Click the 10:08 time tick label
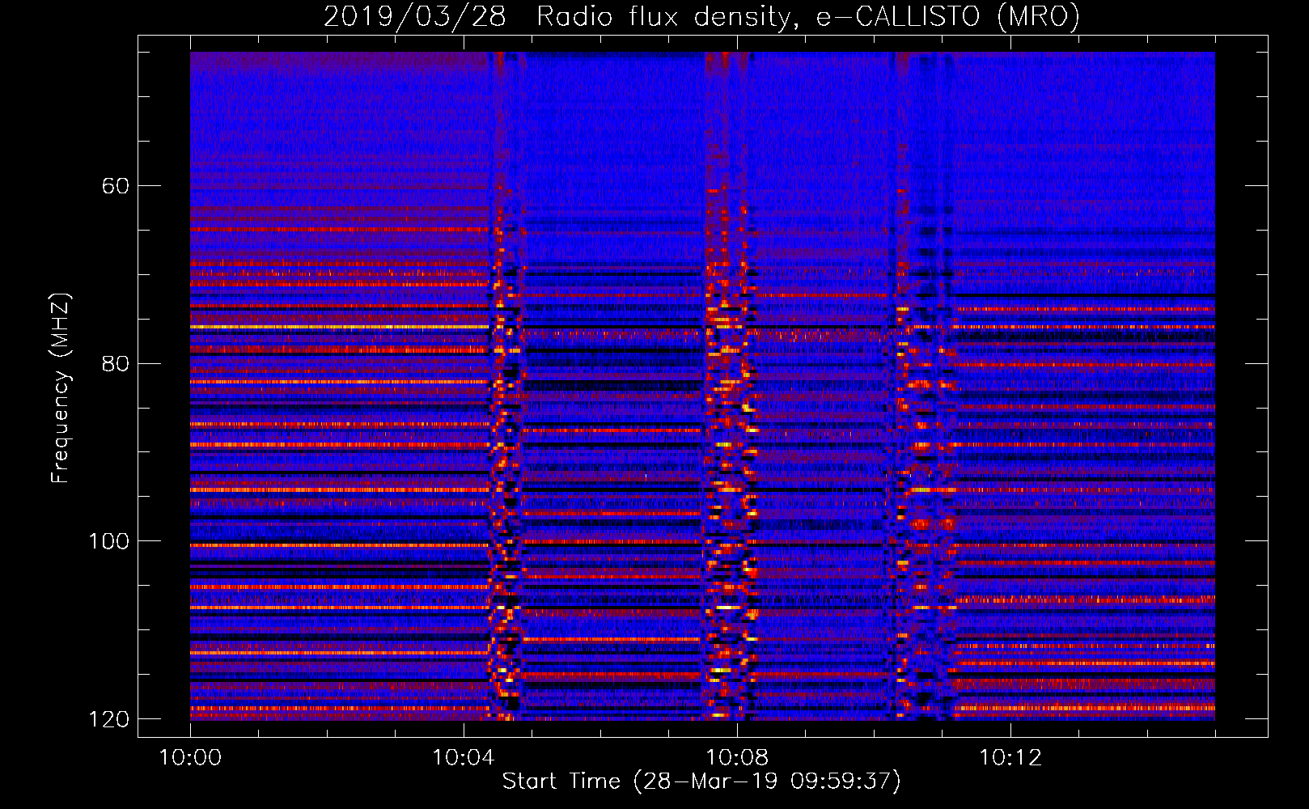The height and width of the screenshot is (809, 1309). click(x=736, y=758)
